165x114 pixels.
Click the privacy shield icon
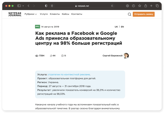pos(46,6)
